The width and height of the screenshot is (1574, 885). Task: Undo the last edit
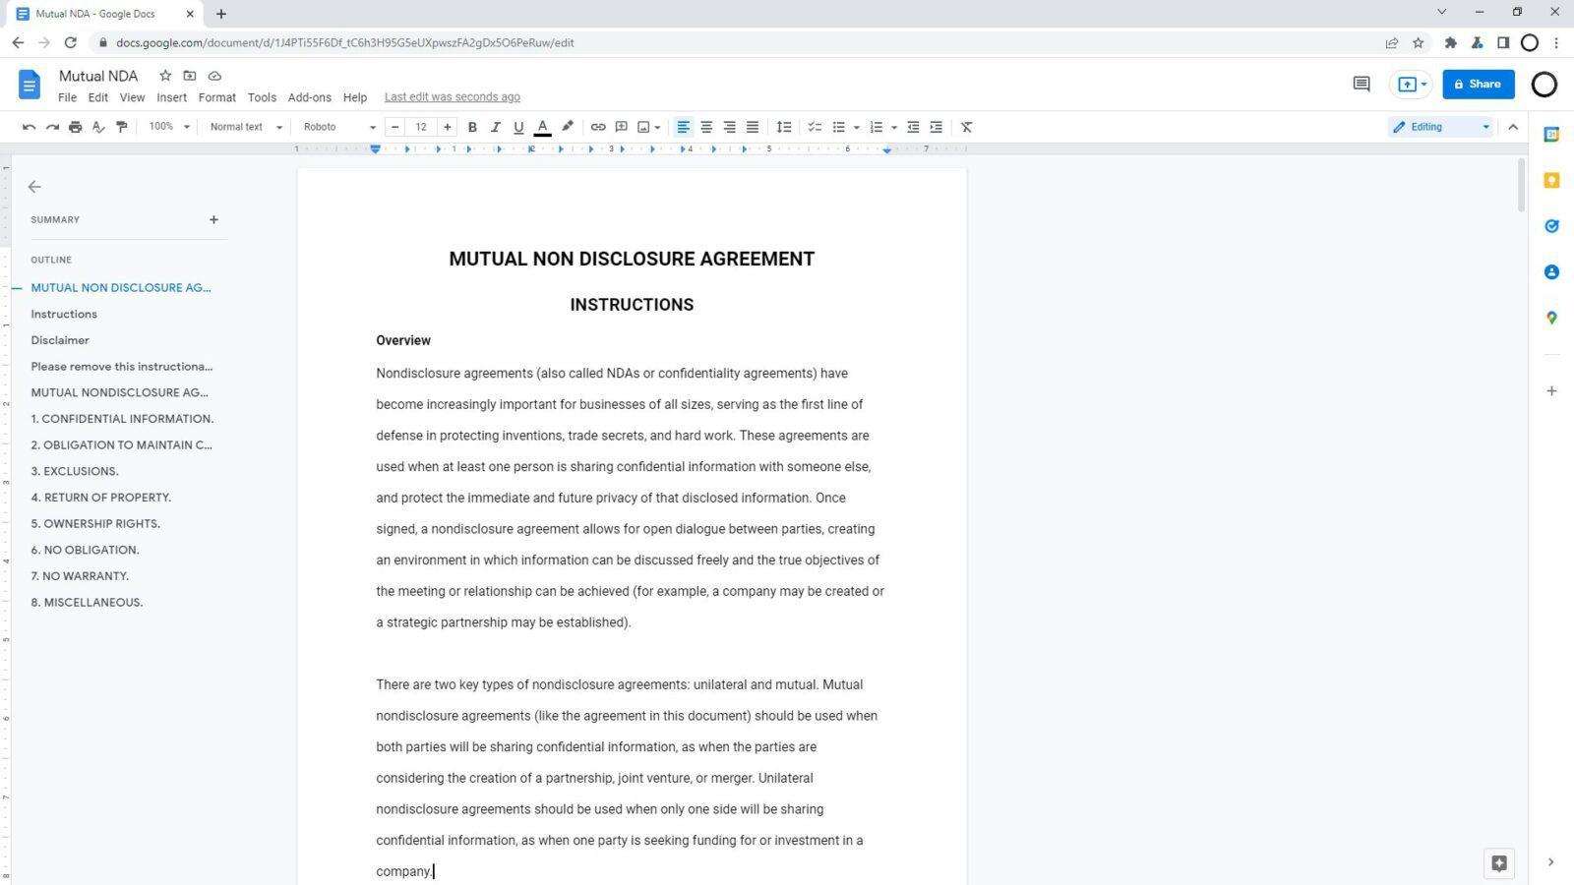[29, 126]
